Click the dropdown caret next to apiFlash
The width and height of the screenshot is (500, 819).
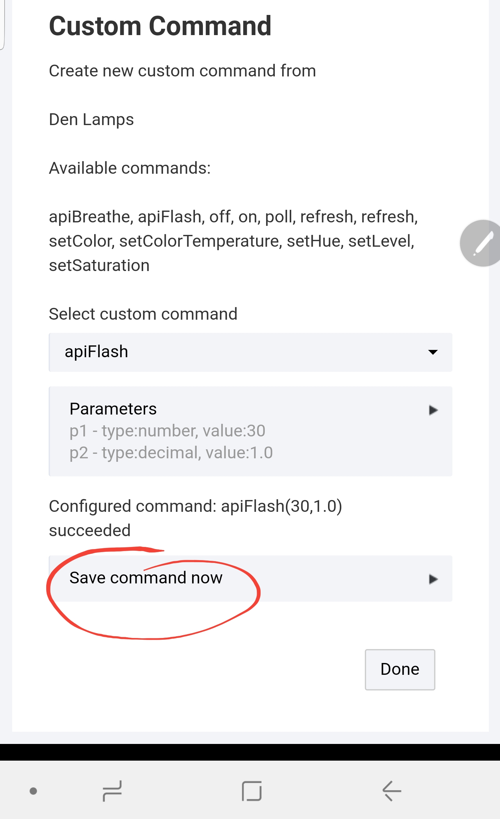click(x=433, y=352)
